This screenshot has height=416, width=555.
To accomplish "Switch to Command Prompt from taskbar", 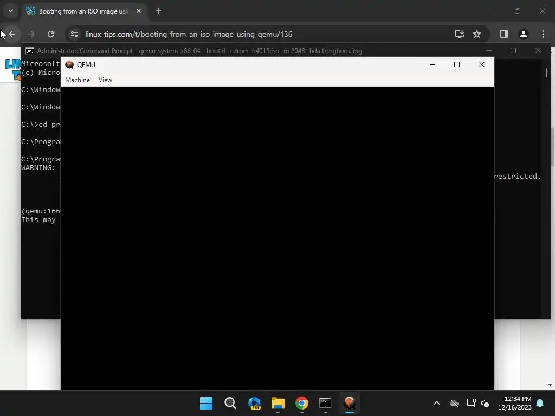I will coord(326,403).
